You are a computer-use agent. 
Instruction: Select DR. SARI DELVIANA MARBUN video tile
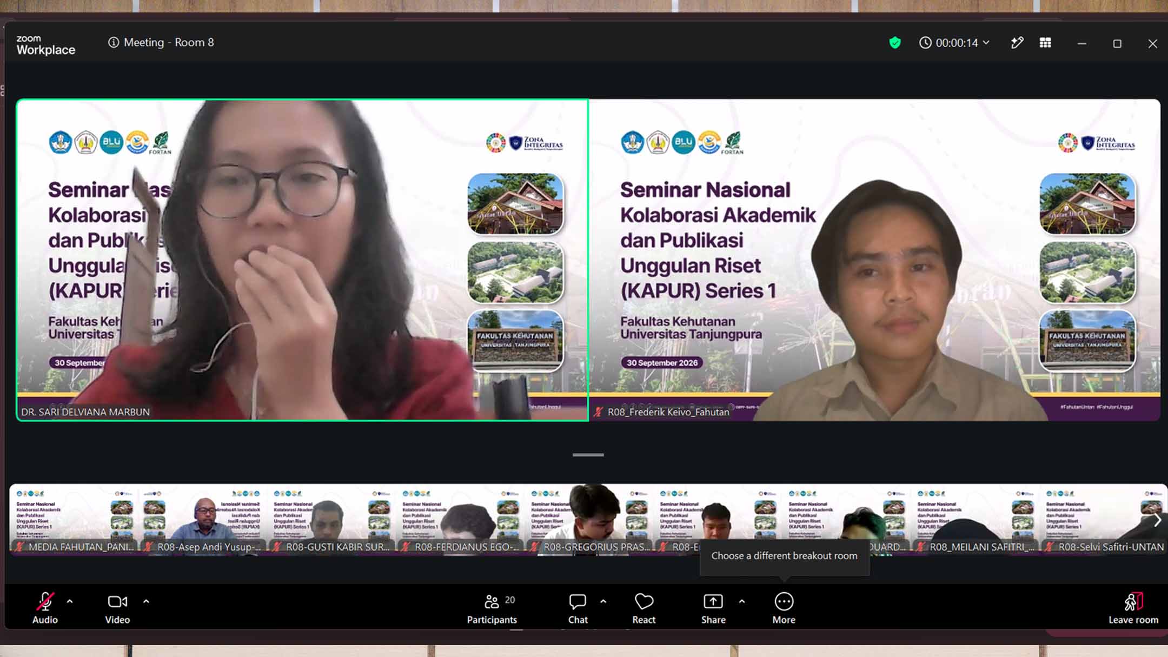click(x=302, y=260)
